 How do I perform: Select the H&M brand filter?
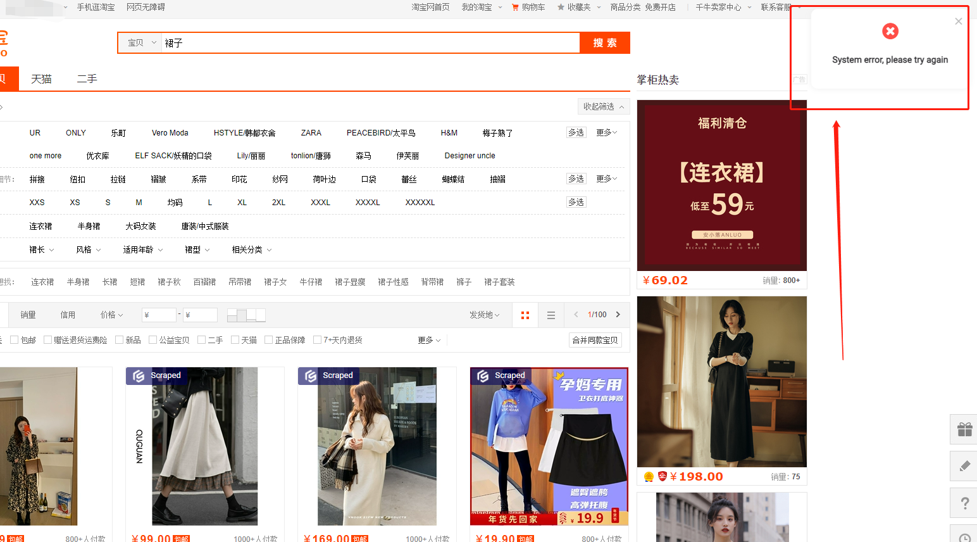coord(449,133)
